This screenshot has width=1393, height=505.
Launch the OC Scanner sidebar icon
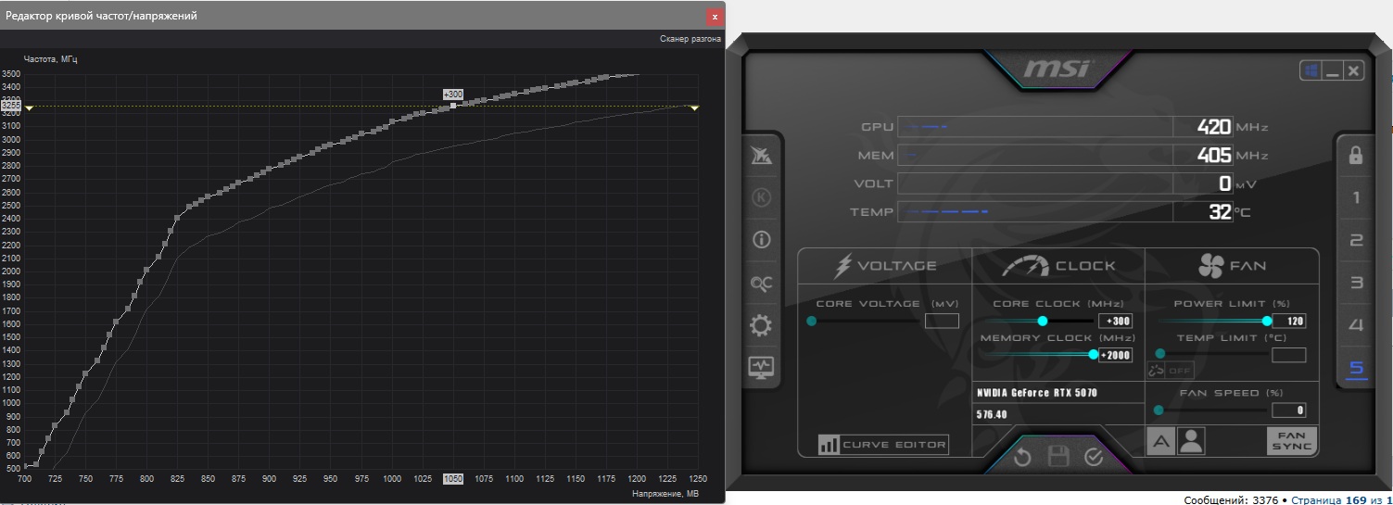click(761, 284)
